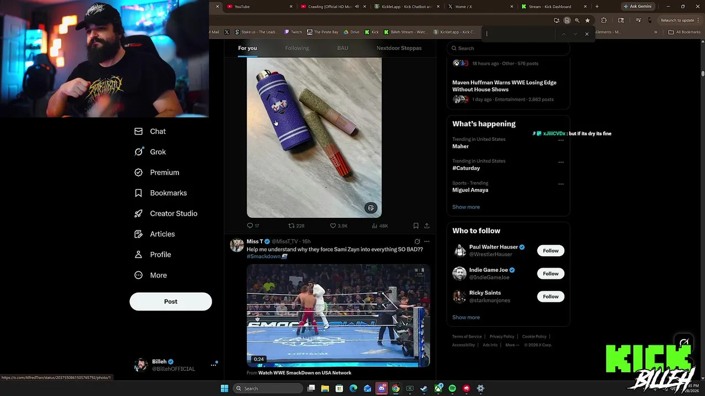The image size is (705, 396).
Task: Bookmark this tab with the star icon
Action: 588,20
